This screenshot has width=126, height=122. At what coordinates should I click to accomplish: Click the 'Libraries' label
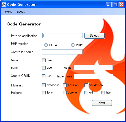17,85
